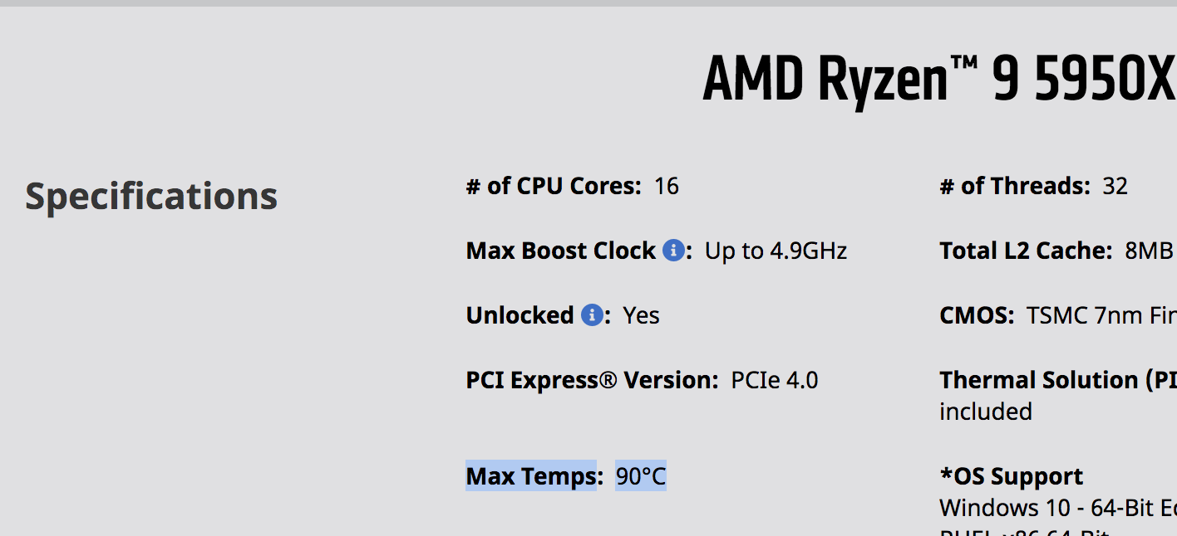
Task: Click the threads value 32
Action: pyautogui.click(x=1115, y=185)
